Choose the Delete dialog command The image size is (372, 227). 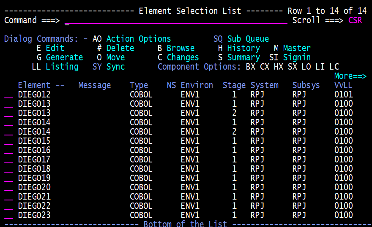pos(120,48)
